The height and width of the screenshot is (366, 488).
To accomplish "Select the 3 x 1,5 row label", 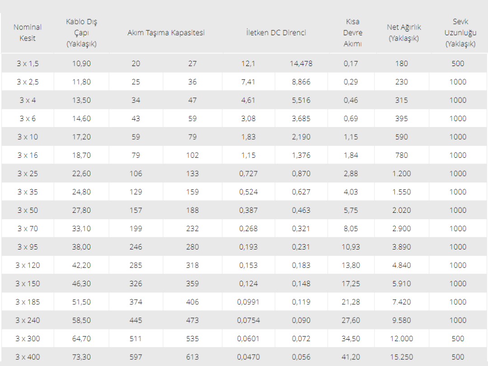I will pos(28,64).
